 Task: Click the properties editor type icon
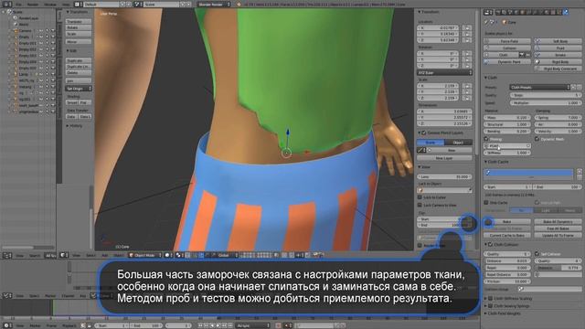[488, 12]
